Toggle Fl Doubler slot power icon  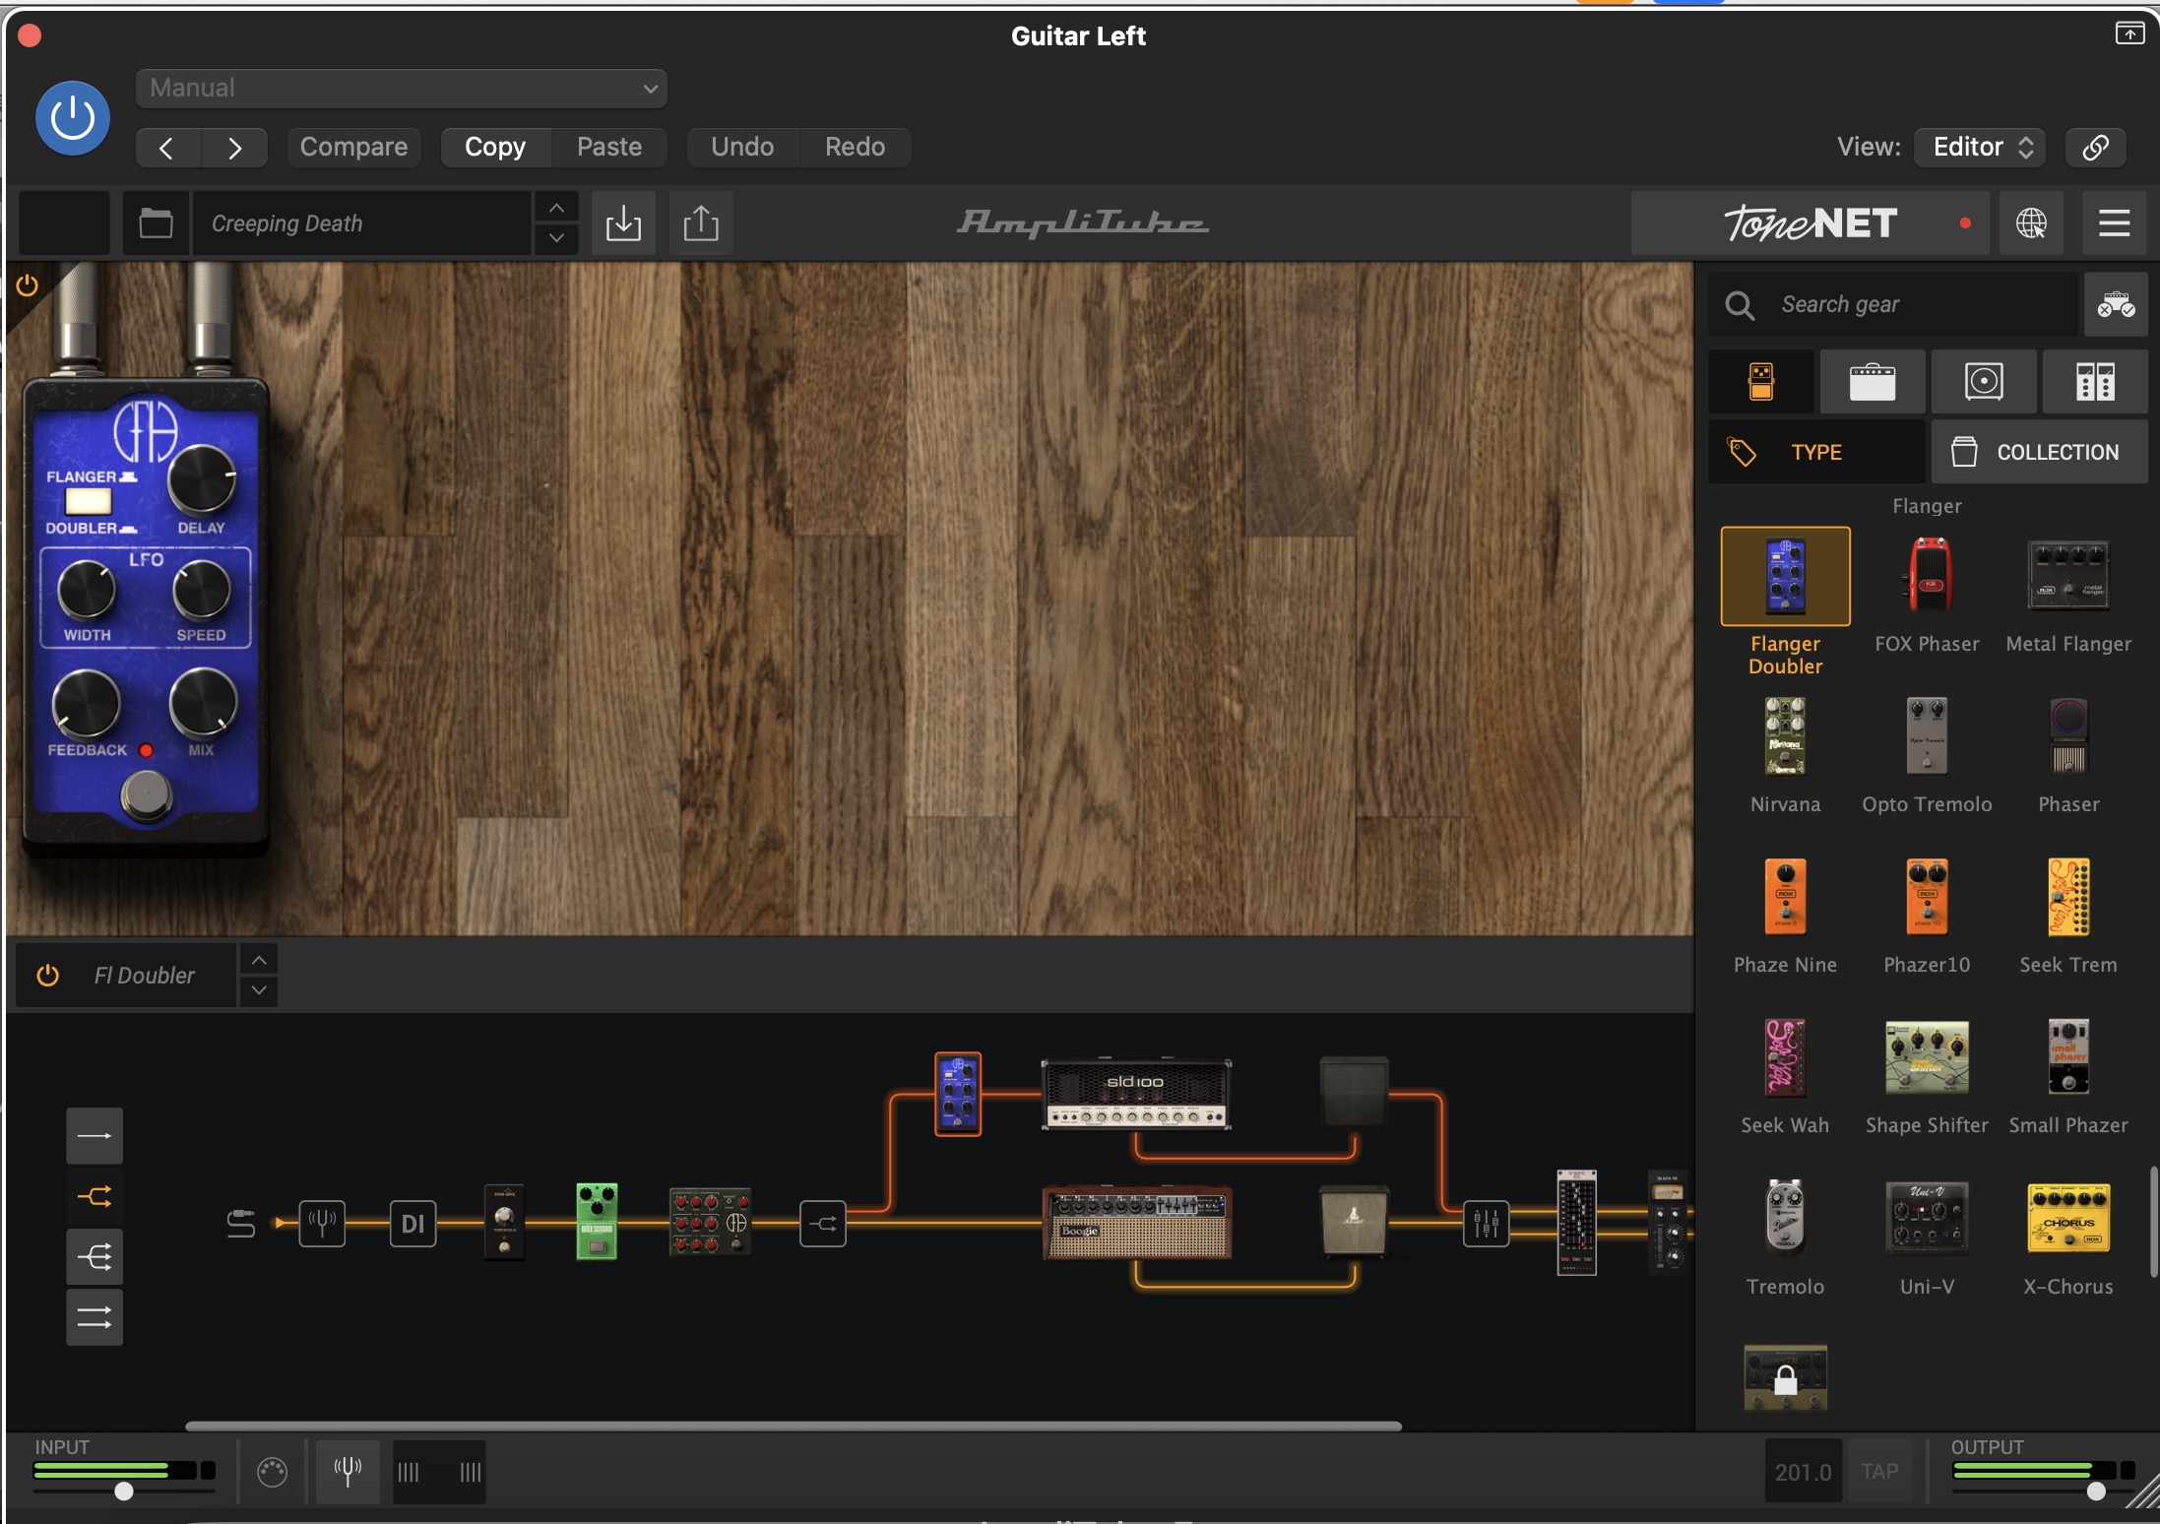click(48, 976)
